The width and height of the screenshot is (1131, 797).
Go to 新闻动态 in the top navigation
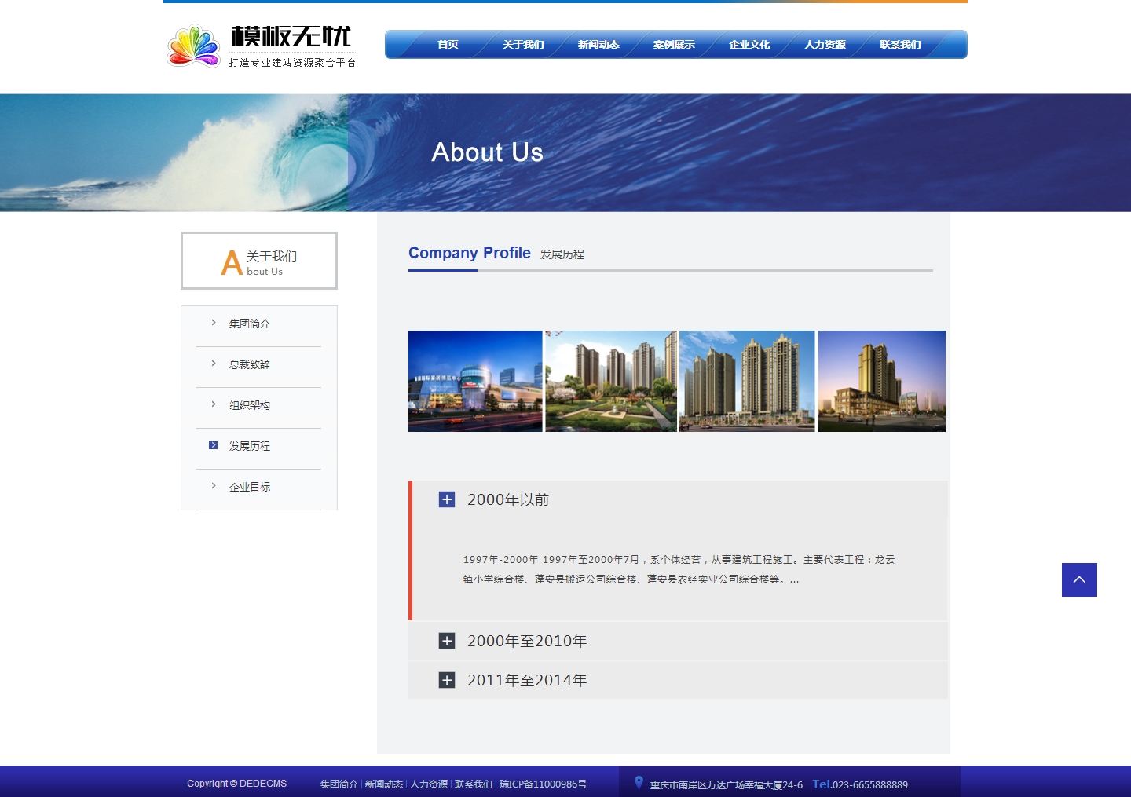tap(598, 45)
